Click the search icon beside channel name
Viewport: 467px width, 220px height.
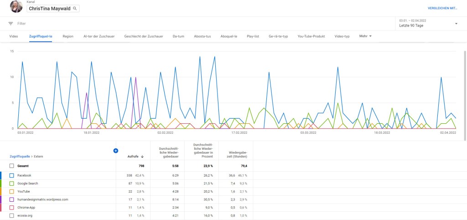coord(75,9)
